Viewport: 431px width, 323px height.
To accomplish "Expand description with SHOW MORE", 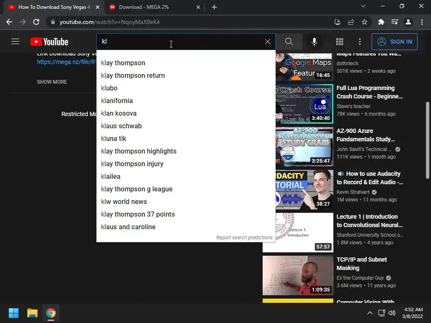I will [52, 82].
